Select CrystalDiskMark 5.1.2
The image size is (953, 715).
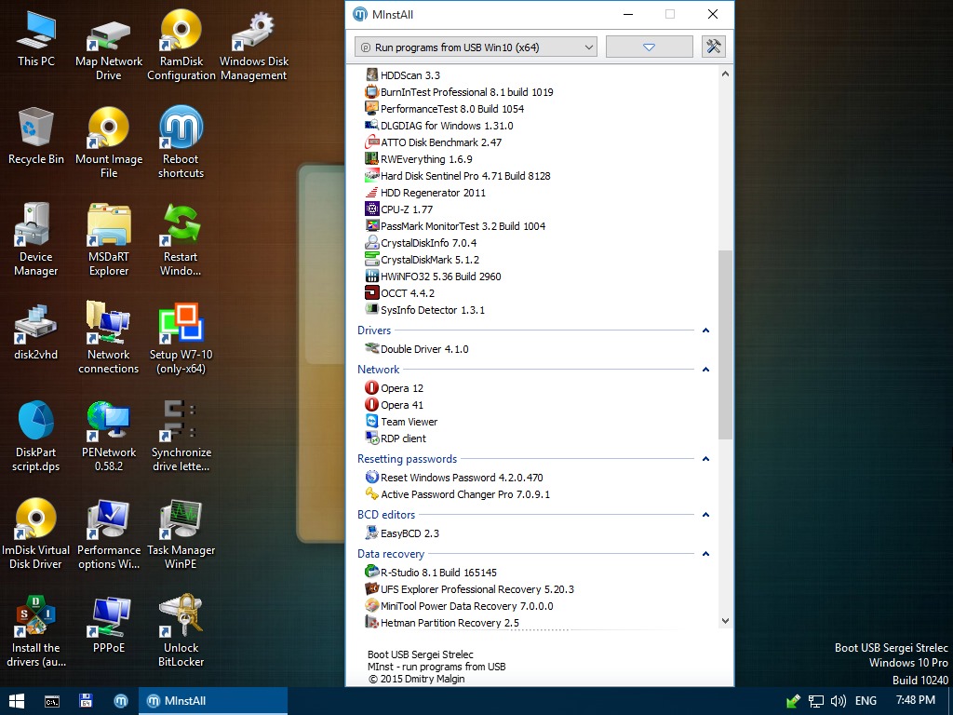[x=422, y=260]
